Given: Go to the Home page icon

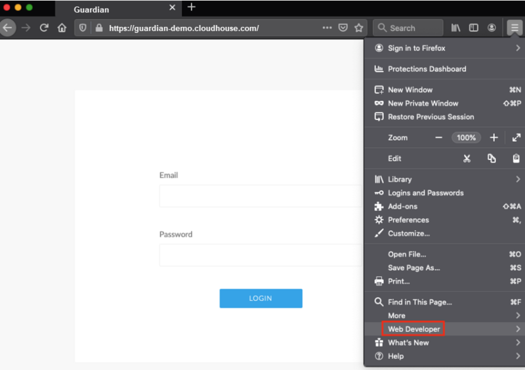Looking at the screenshot, I should point(62,28).
